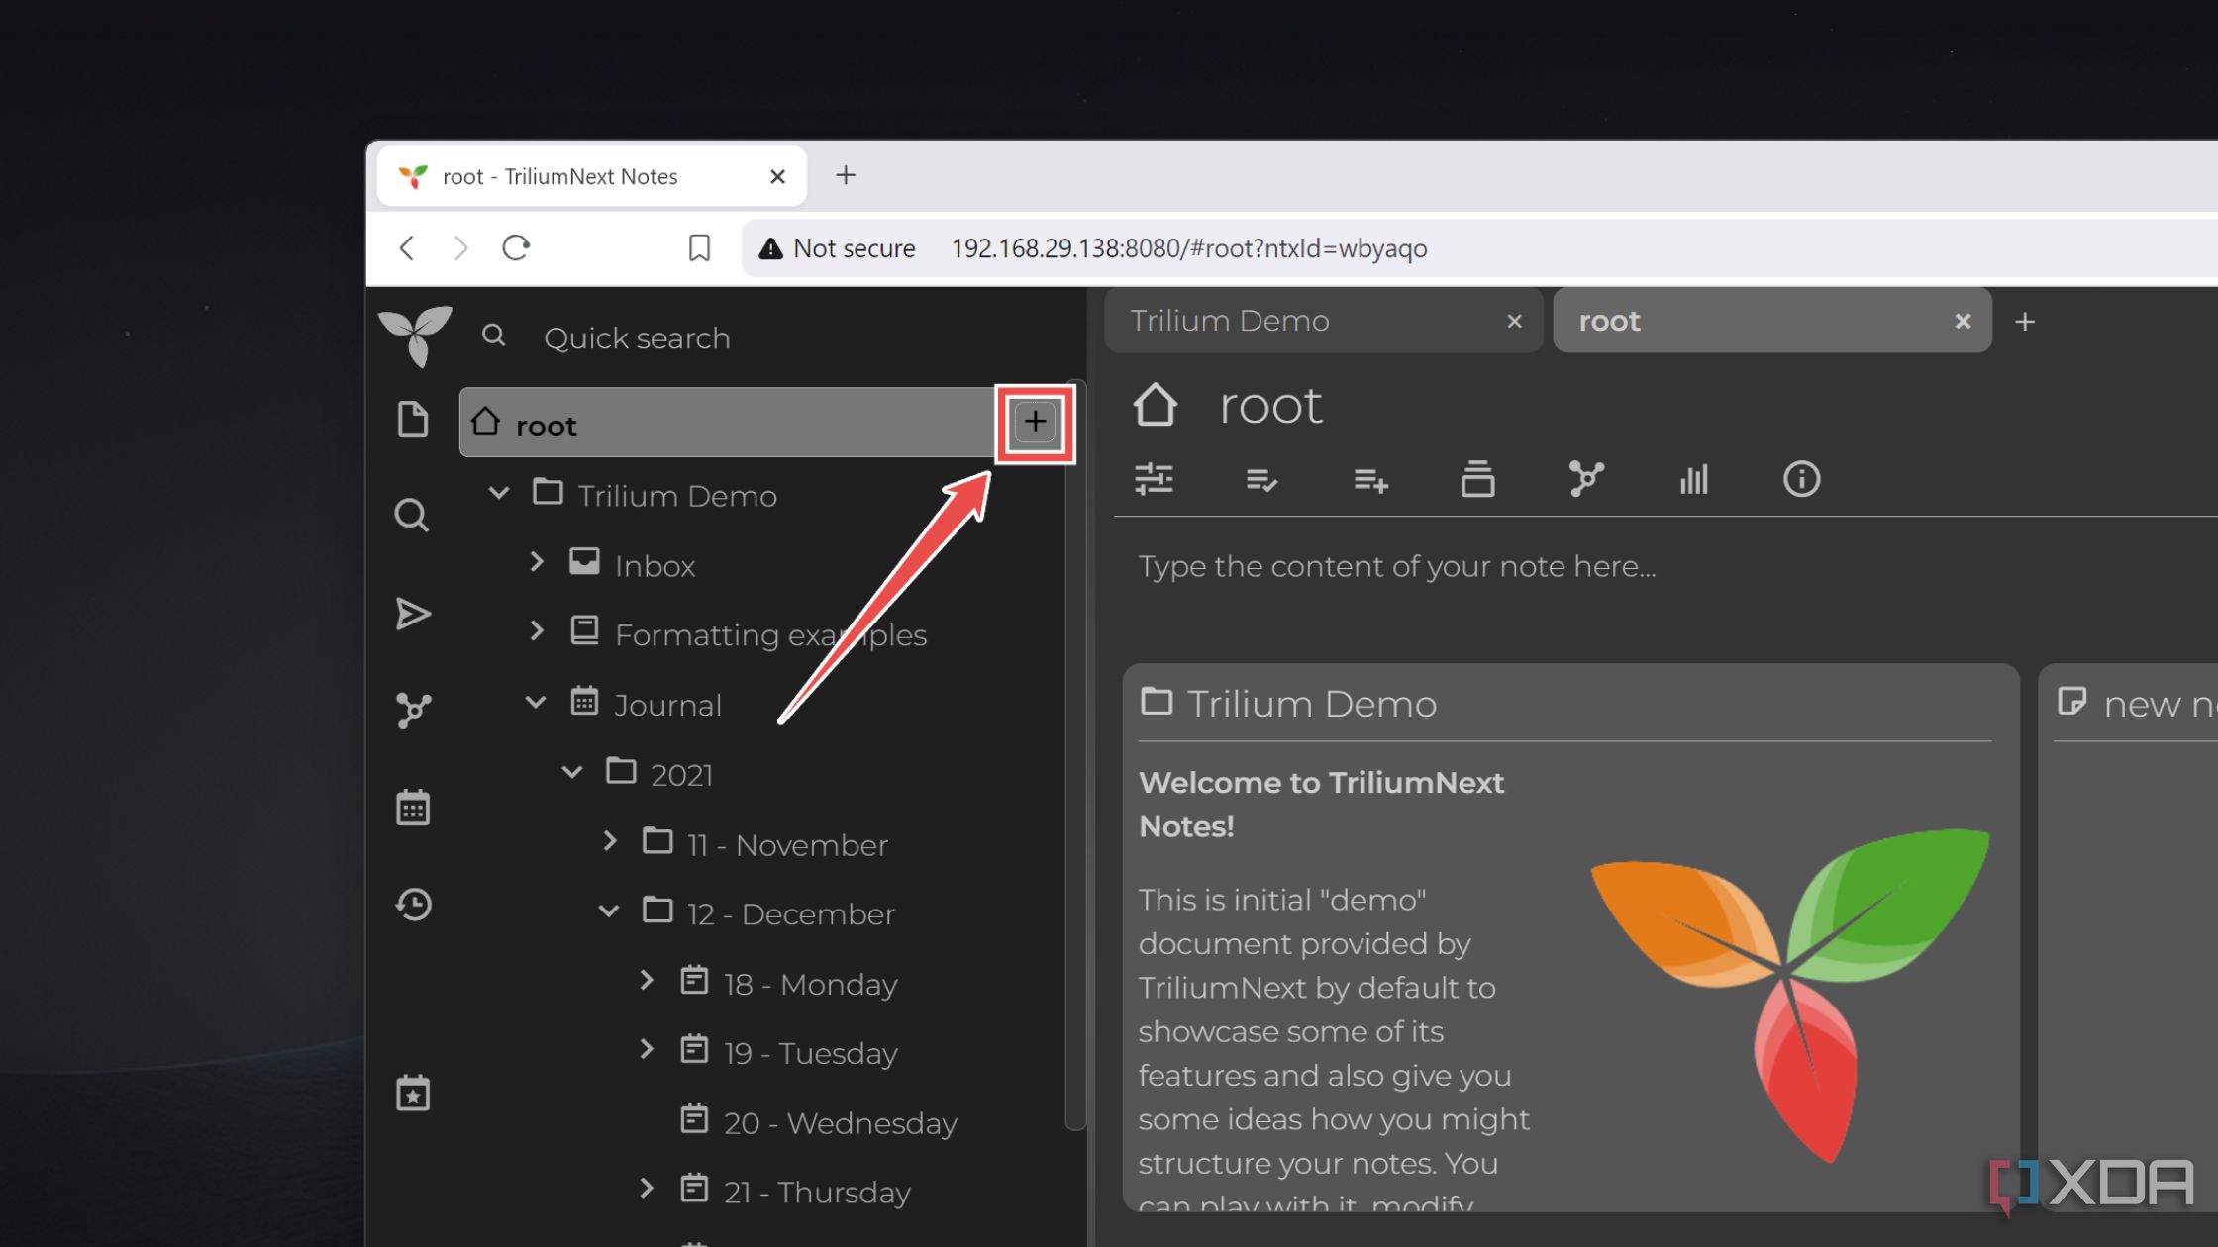Expand Formatting examples tree node
Viewport: 2218px width, 1247px height.
pos(537,631)
